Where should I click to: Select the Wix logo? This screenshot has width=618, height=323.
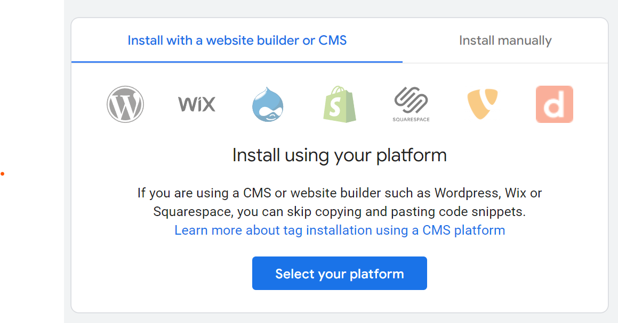(197, 104)
